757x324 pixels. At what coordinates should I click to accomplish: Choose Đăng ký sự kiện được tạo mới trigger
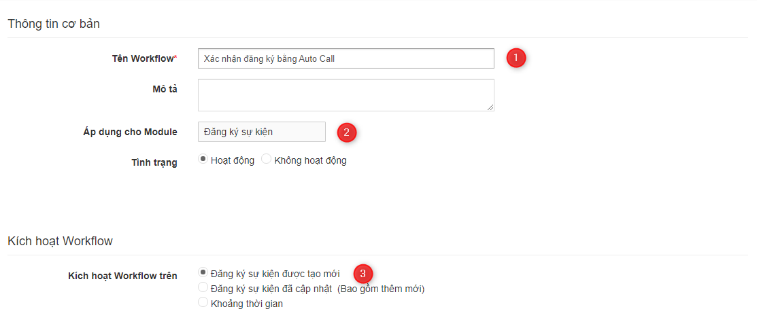(x=203, y=272)
